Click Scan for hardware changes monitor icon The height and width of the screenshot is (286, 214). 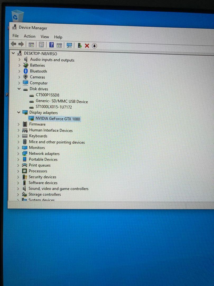(69, 45)
